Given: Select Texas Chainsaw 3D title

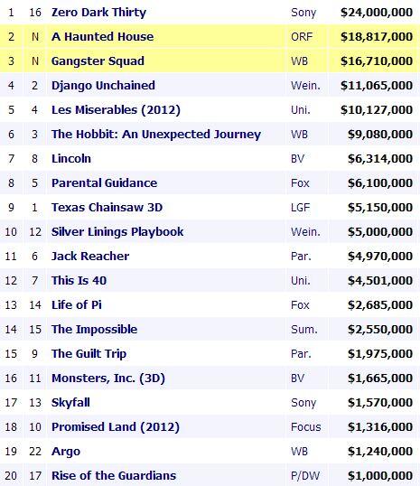Looking at the screenshot, I should tap(107, 208).
